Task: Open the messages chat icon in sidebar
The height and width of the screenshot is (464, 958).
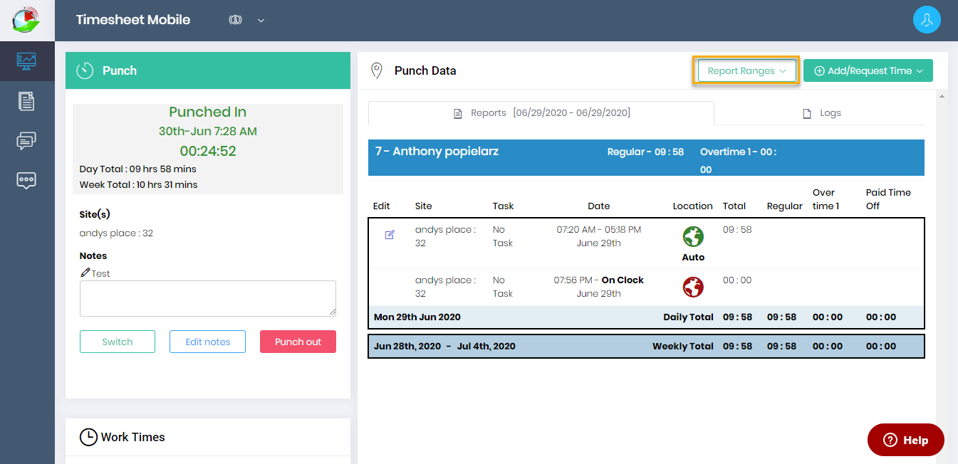Action: (x=26, y=141)
